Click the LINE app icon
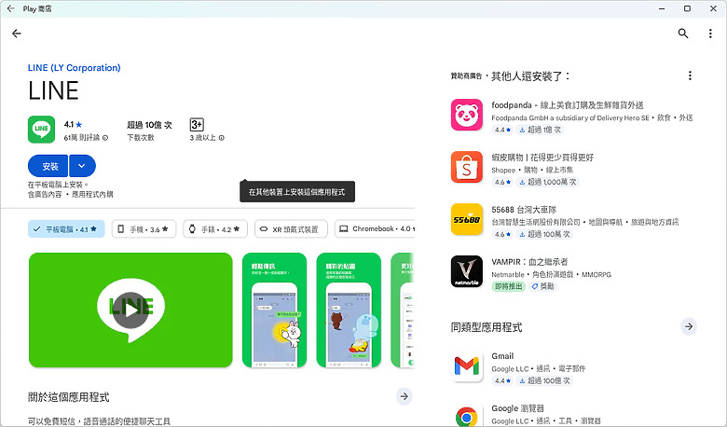This screenshot has width=727, height=427. (x=41, y=130)
